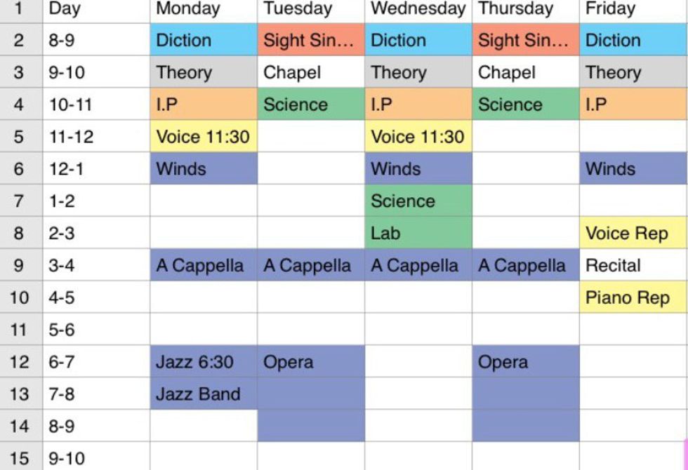The width and height of the screenshot is (688, 470).
Task: Select the 11-12 time slot cell
Action: 96,137
